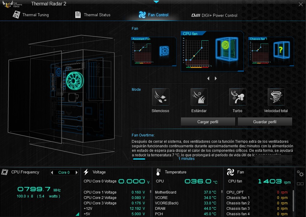Click the "1403 rpm" CPU fan readout
Image resolution: width=306 pixels, height=217 pixels.
274,181
